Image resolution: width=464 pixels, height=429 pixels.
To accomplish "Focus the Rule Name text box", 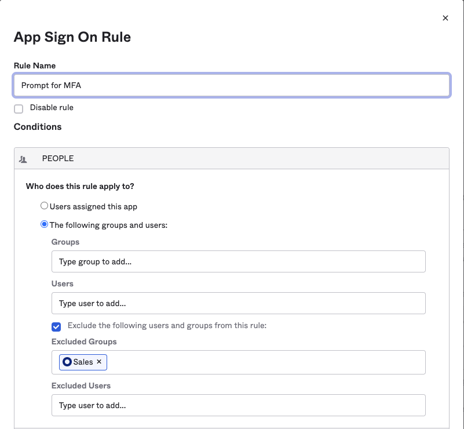I will pyautogui.click(x=232, y=85).
